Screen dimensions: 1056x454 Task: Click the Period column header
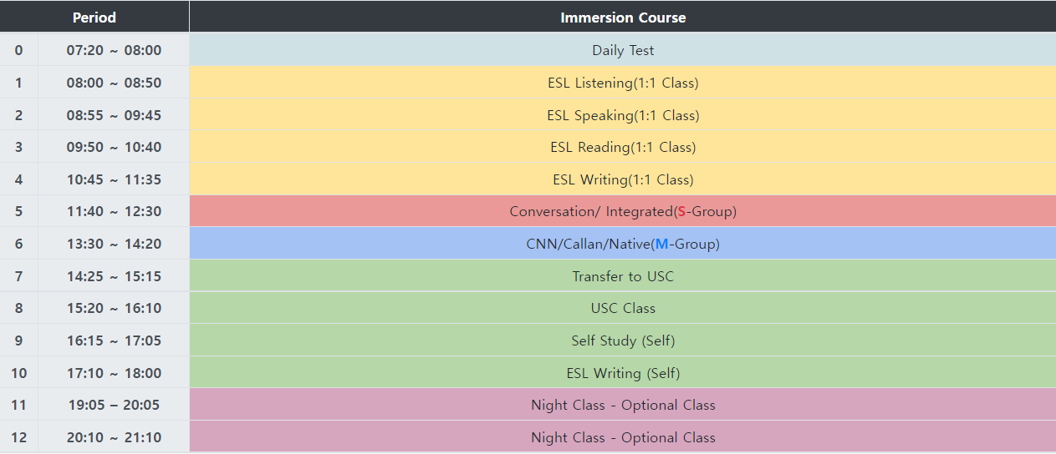94,18
